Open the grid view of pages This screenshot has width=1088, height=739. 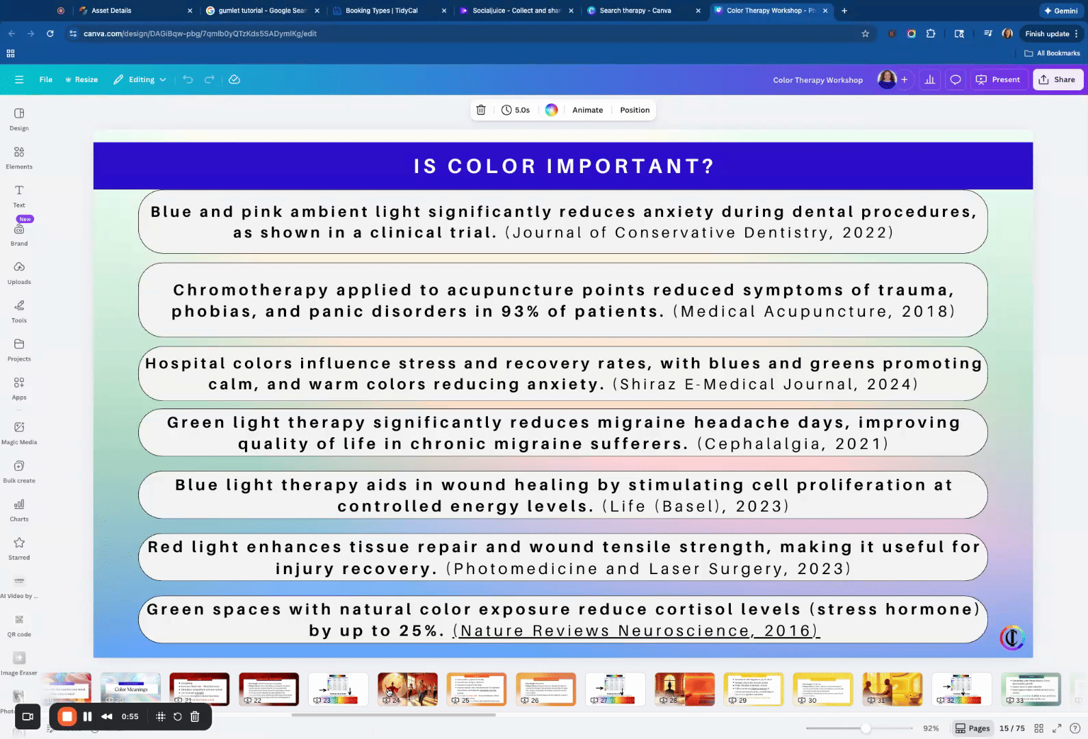coord(1039,728)
